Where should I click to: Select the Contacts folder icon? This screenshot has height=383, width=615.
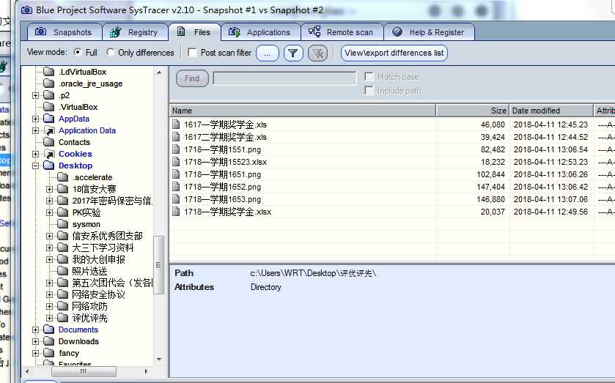click(49, 142)
